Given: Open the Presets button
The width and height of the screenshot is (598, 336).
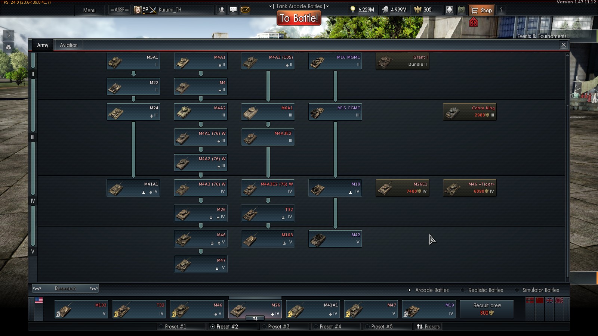Looking at the screenshot, I should pos(428,327).
